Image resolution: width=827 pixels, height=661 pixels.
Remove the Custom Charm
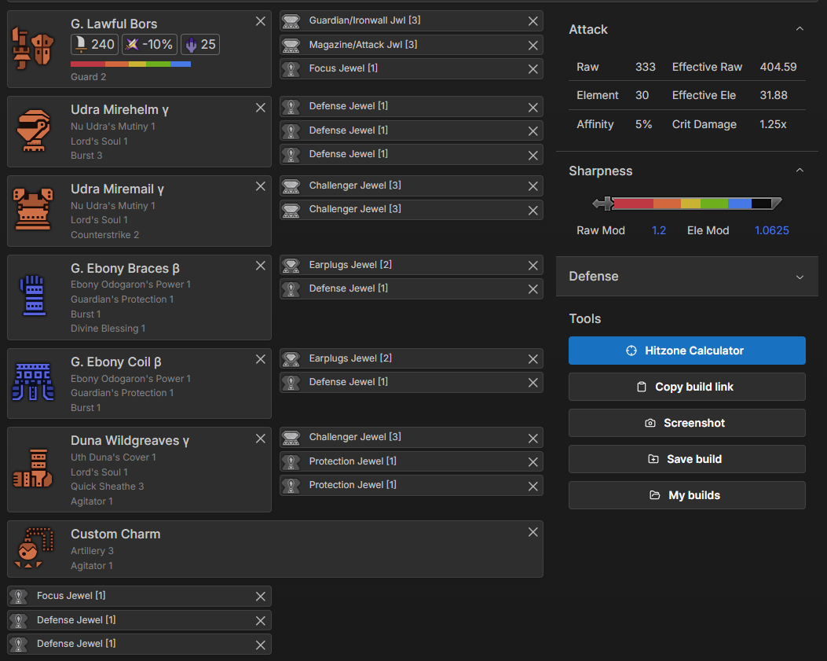coord(533,532)
